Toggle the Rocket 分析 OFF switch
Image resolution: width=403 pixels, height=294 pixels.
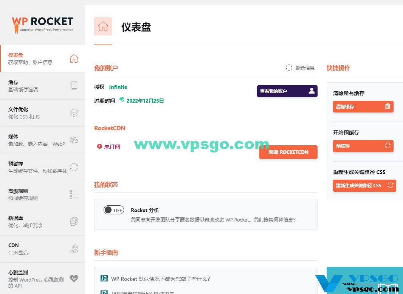pyautogui.click(x=113, y=210)
